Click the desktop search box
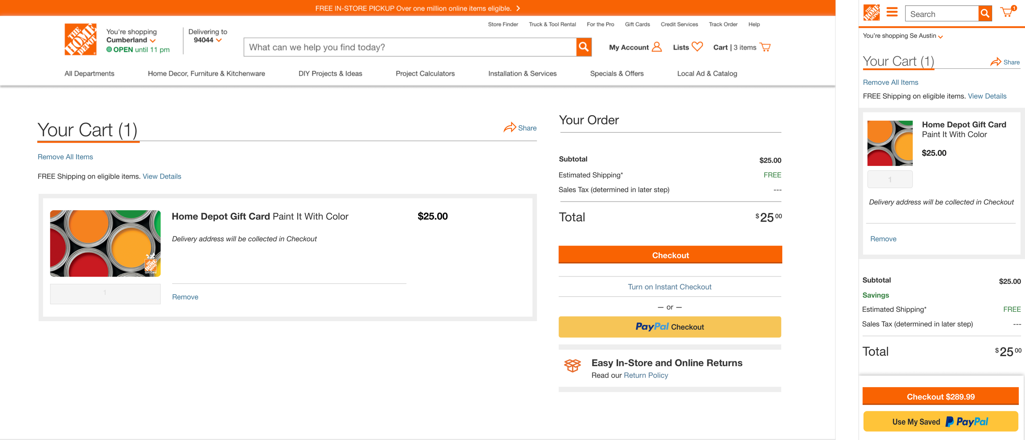 (410, 47)
